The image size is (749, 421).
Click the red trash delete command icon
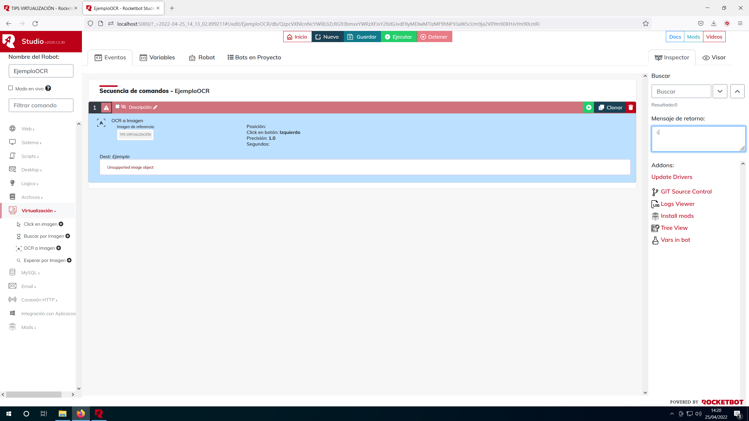click(631, 107)
